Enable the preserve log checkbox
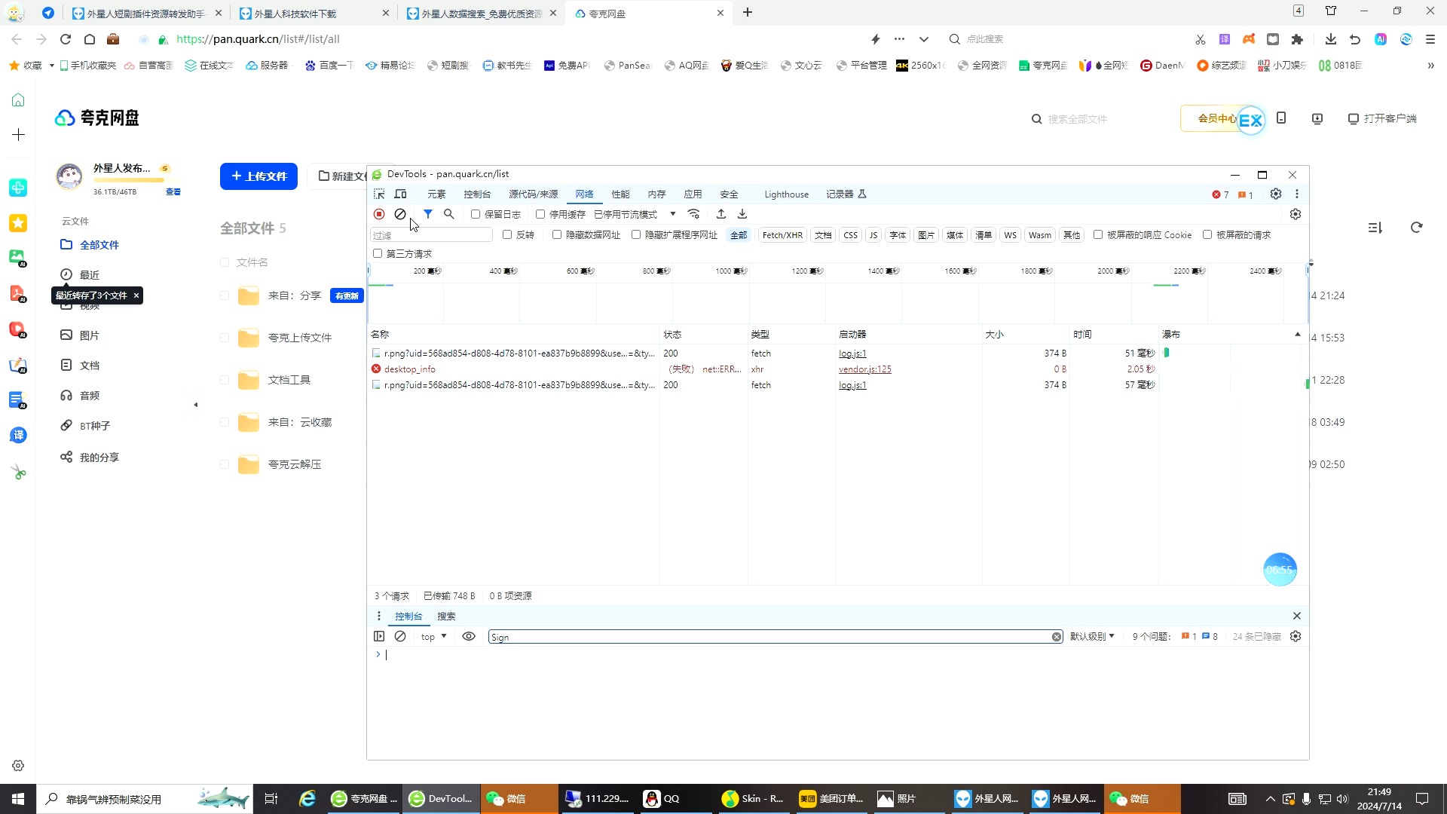Image resolution: width=1447 pixels, height=814 pixels. (x=476, y=215)
